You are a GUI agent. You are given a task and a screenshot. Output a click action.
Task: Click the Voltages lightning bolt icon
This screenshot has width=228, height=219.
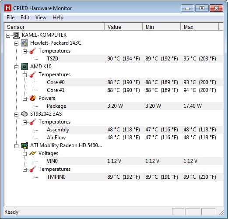33,153
